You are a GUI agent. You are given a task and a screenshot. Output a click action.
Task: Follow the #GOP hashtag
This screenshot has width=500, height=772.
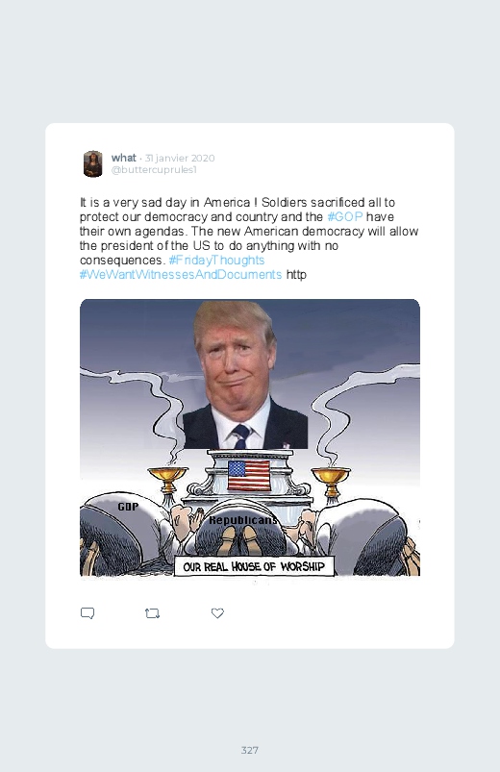pos(345,216)
